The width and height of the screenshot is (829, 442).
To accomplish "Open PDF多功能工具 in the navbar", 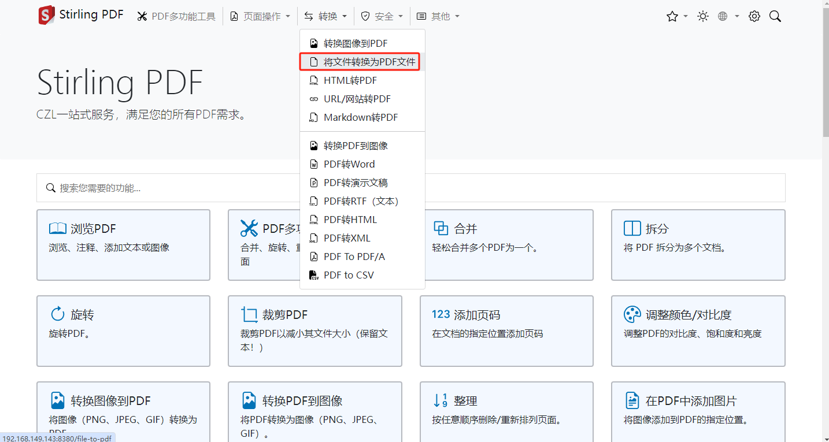I will pyautogui.click(x=176, y=17).
